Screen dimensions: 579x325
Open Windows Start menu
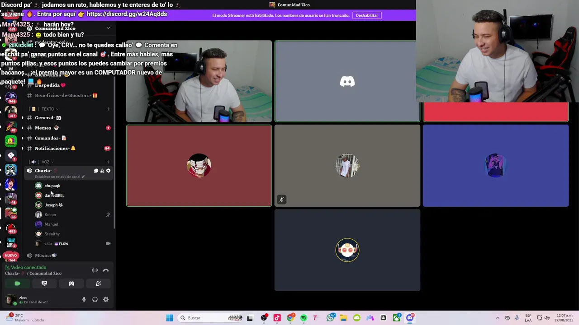tap(170, 318)
